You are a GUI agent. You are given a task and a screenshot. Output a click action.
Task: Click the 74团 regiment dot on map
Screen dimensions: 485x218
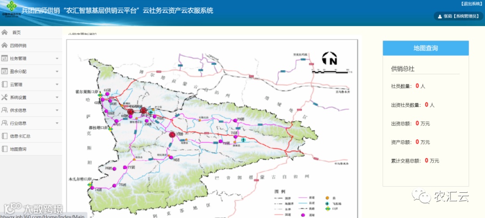click(92, 188)
